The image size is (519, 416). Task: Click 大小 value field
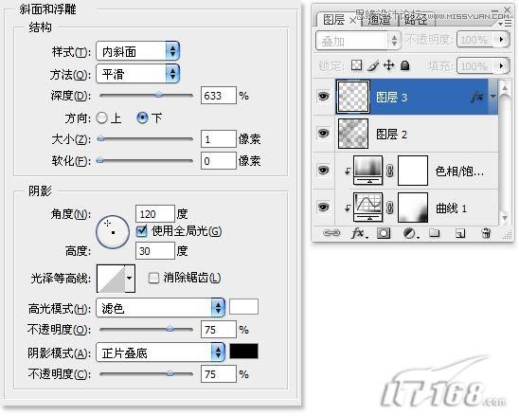[219, 138]
